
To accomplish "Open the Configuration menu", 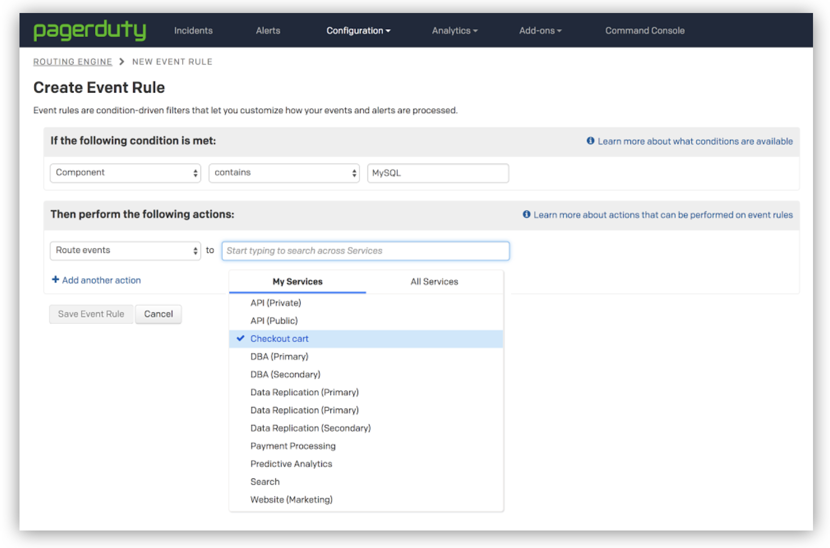I will pyautogui.click(x=358, y=30).
